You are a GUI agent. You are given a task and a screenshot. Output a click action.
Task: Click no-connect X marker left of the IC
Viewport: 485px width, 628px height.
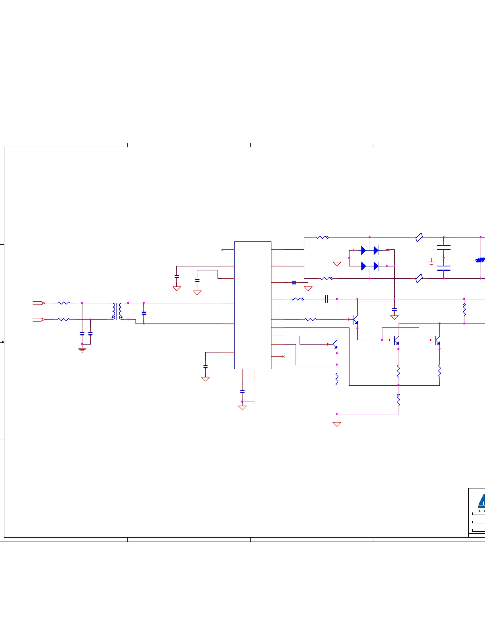[222, 250]
